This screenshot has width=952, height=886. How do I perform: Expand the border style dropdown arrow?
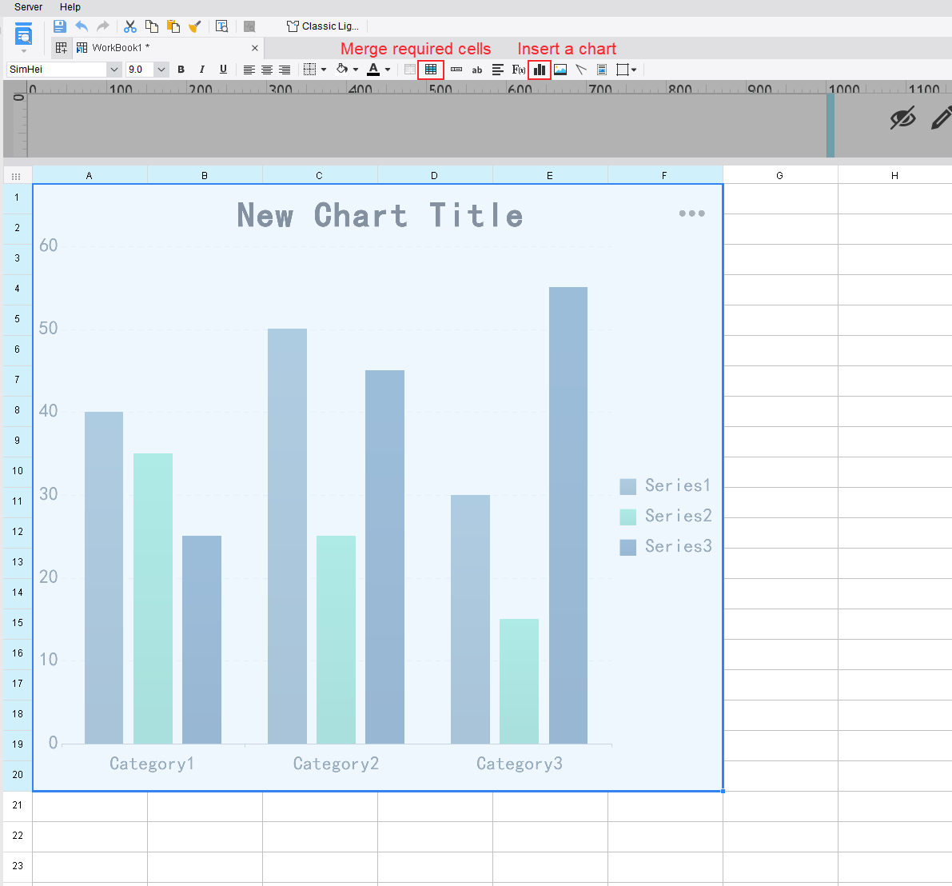click(324, 70)
